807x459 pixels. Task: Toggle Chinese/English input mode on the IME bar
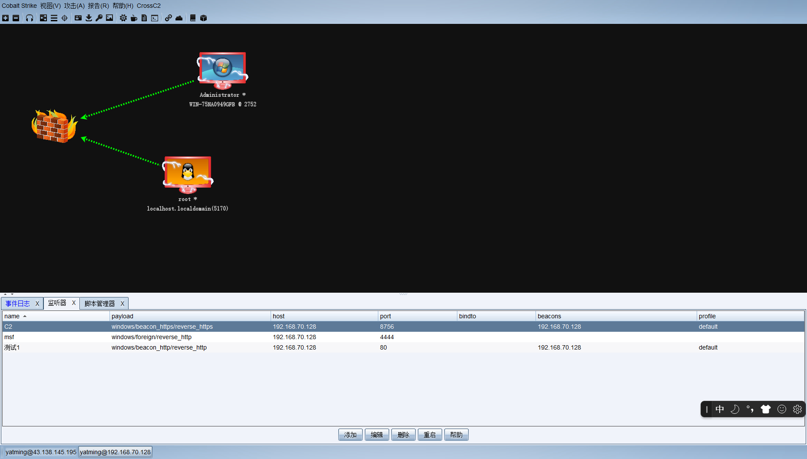tap(720, 409)
